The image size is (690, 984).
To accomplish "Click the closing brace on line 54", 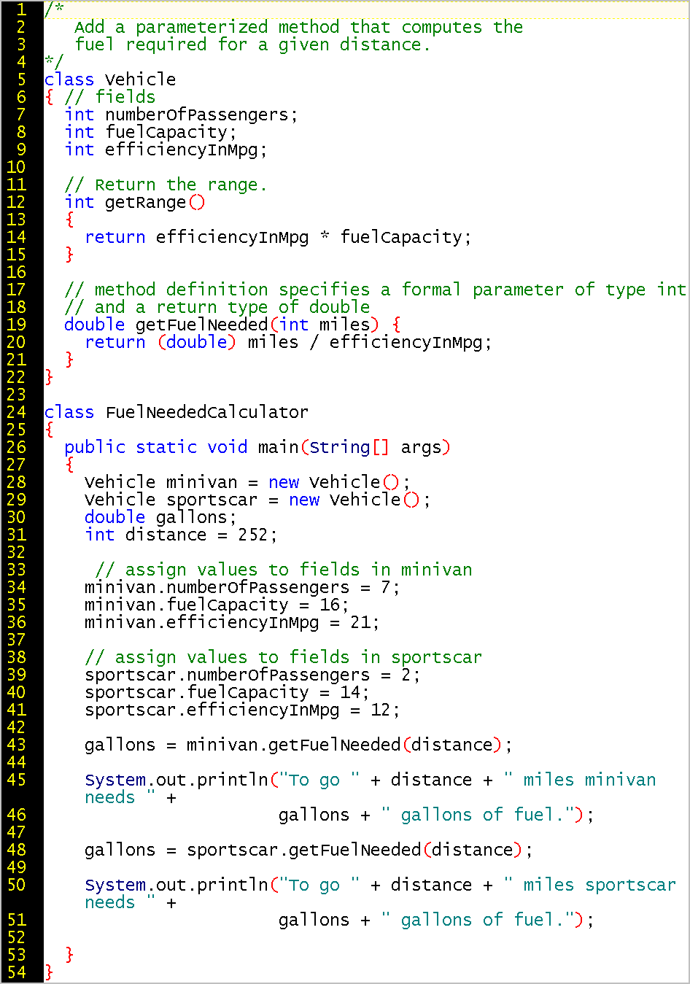I will [x=49, y=972].
